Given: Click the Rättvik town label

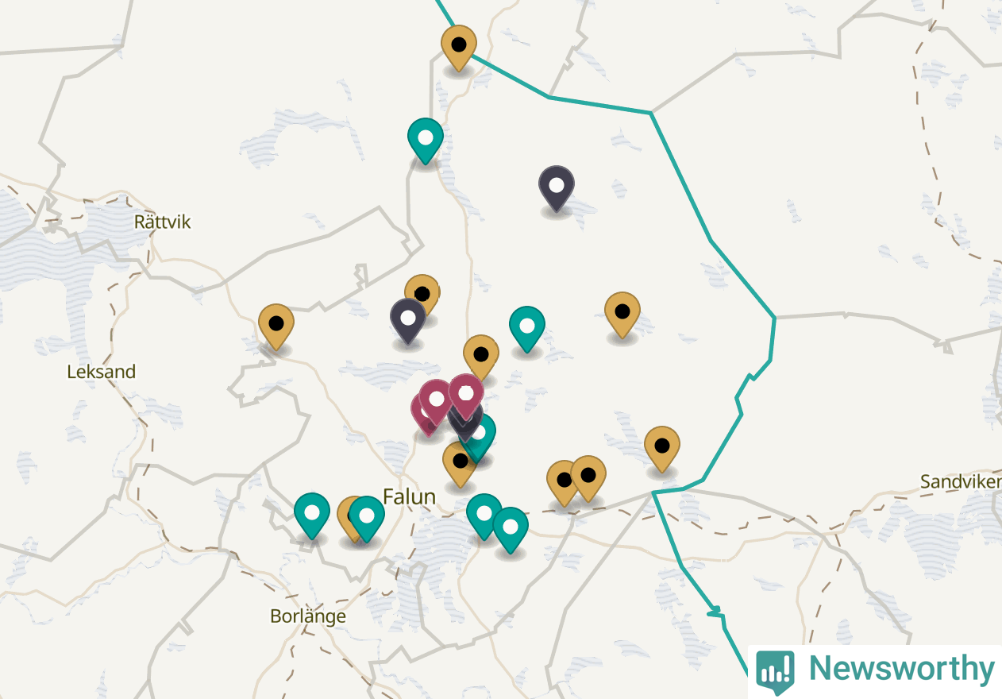Looking at the screenshot, I should [x=163, y=222].
